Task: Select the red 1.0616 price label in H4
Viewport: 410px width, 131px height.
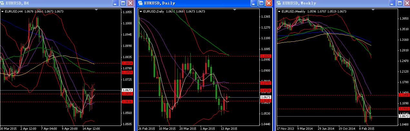Action: point(128,102)
